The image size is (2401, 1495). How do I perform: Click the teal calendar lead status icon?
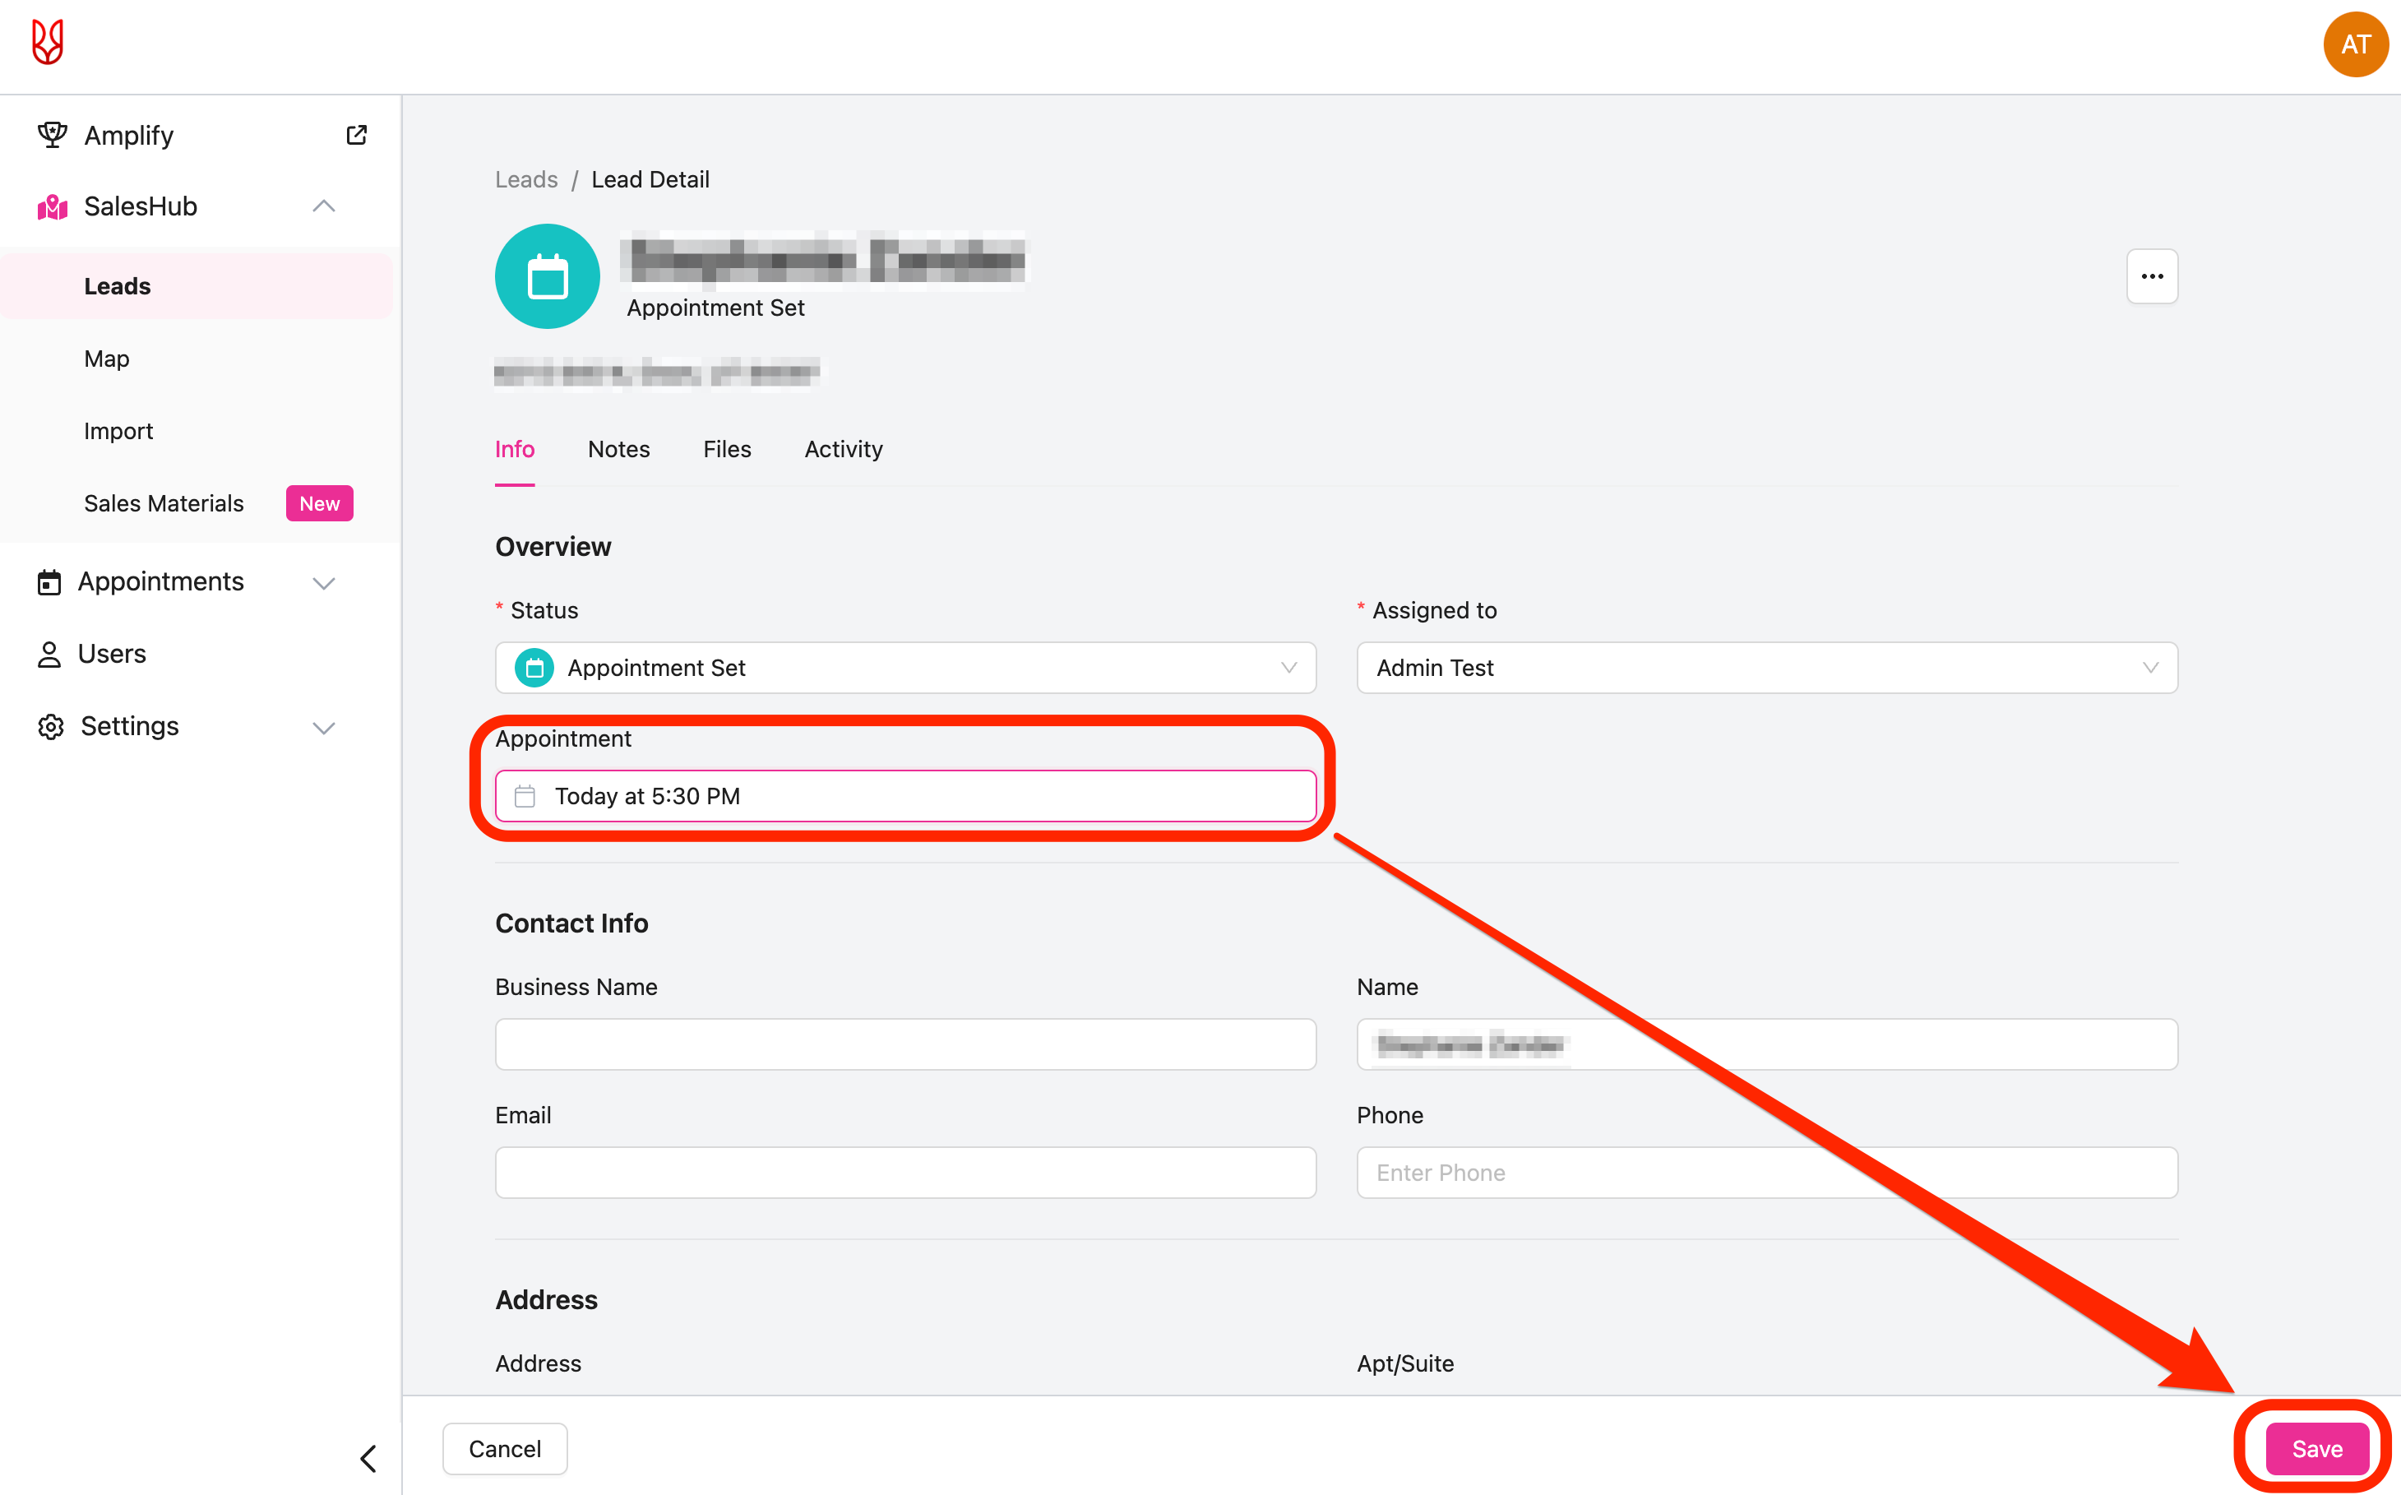tap(547, 277)
